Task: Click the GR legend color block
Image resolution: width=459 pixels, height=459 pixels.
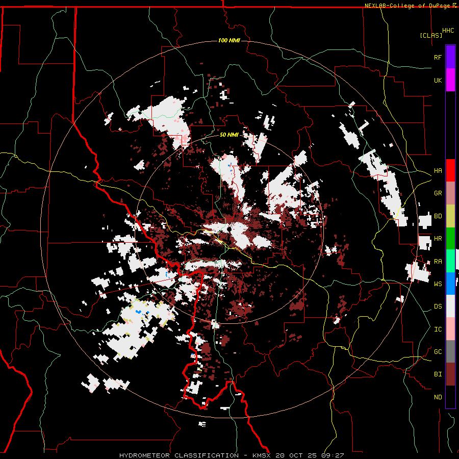Action: pos(450,193)
